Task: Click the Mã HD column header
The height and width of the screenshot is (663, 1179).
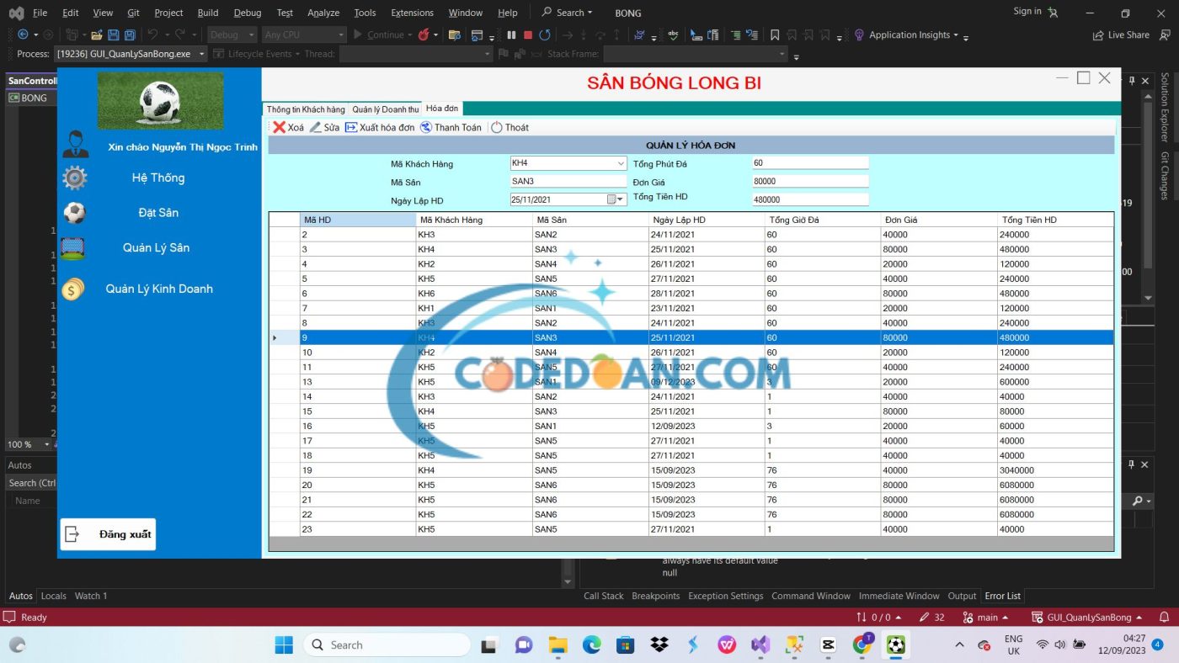Action: coord(358,220)
